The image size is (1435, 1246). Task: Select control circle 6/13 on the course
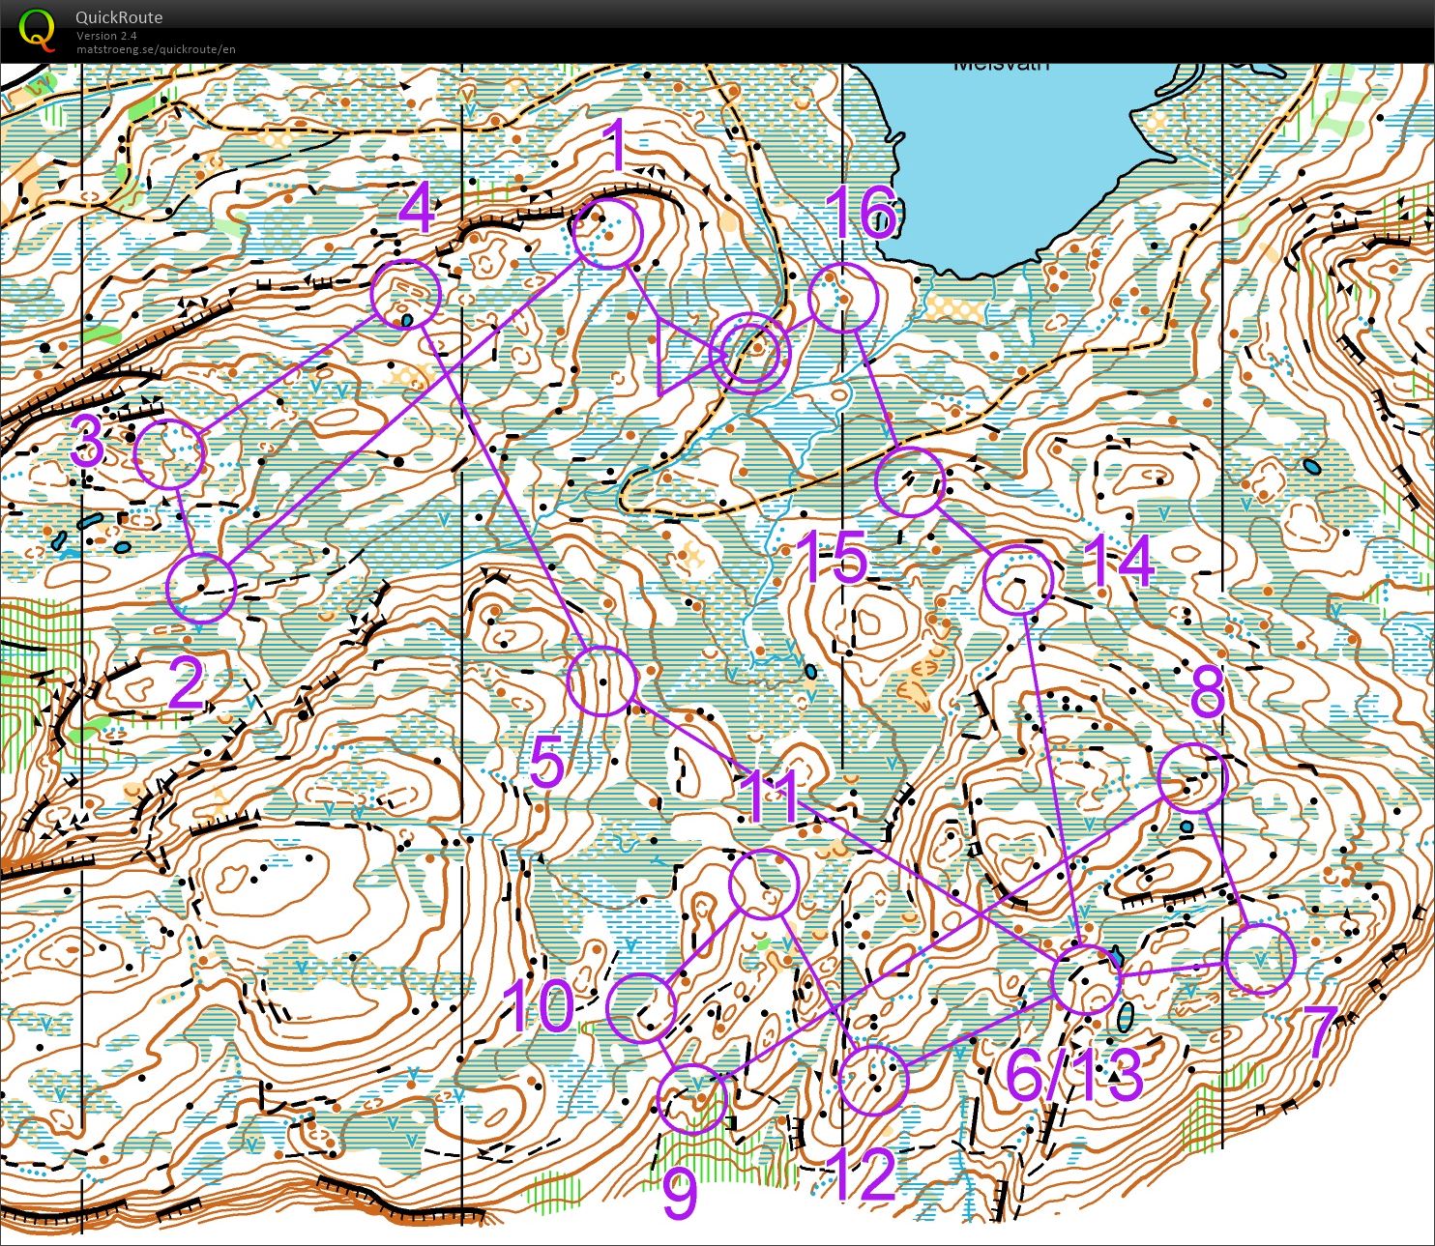click(x=1086, y=979)
